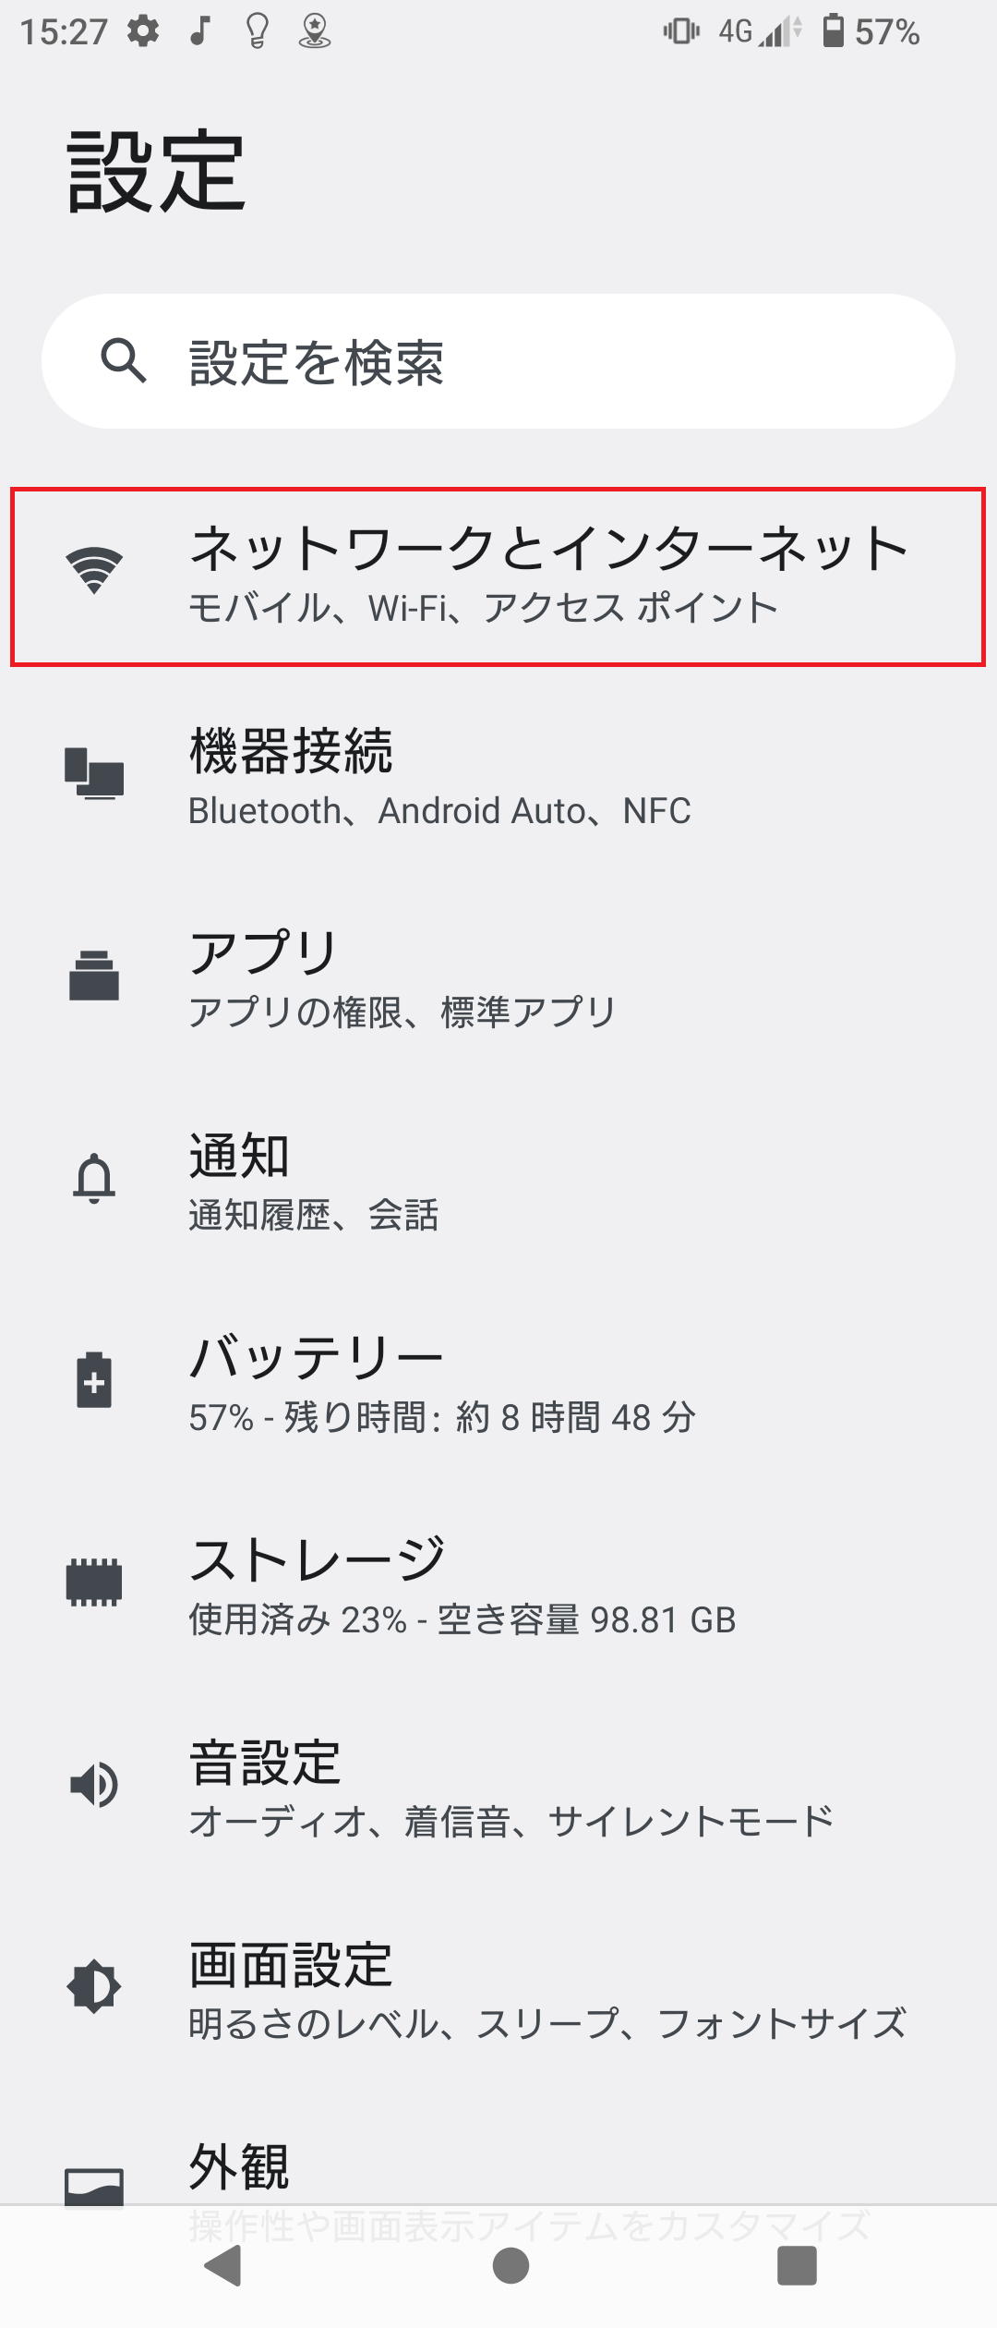997x2328 pixels.
Task: Tap the ストレージ memory chip icon
Action: (94, 1582)
